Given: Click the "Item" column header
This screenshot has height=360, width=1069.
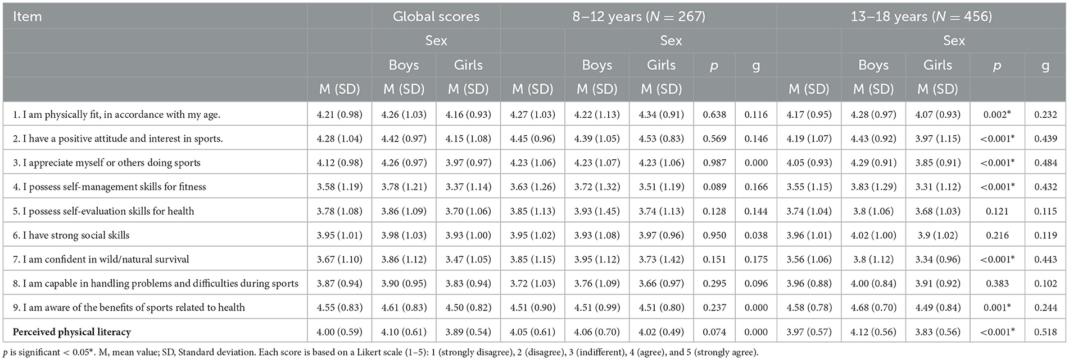Looking at the screenshot, I should 28,17.
